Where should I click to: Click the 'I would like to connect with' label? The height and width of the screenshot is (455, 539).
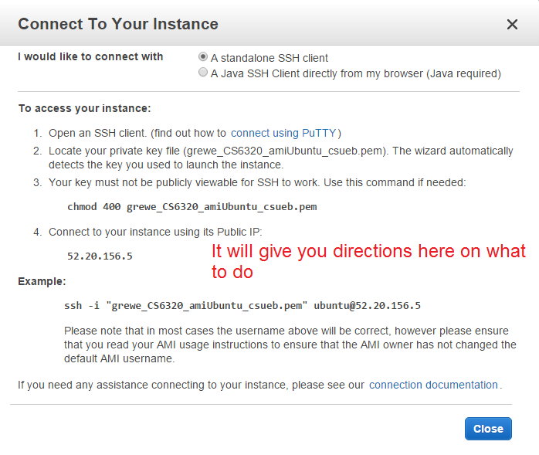(x=90, y=56)
